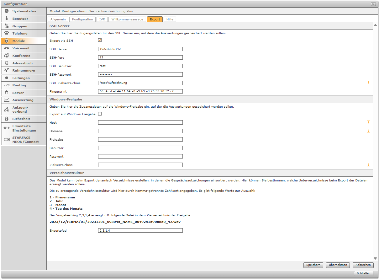Click the Windows Zielverzeichnis input field
This screenshot has height=280, width=379.
point(140,165)
